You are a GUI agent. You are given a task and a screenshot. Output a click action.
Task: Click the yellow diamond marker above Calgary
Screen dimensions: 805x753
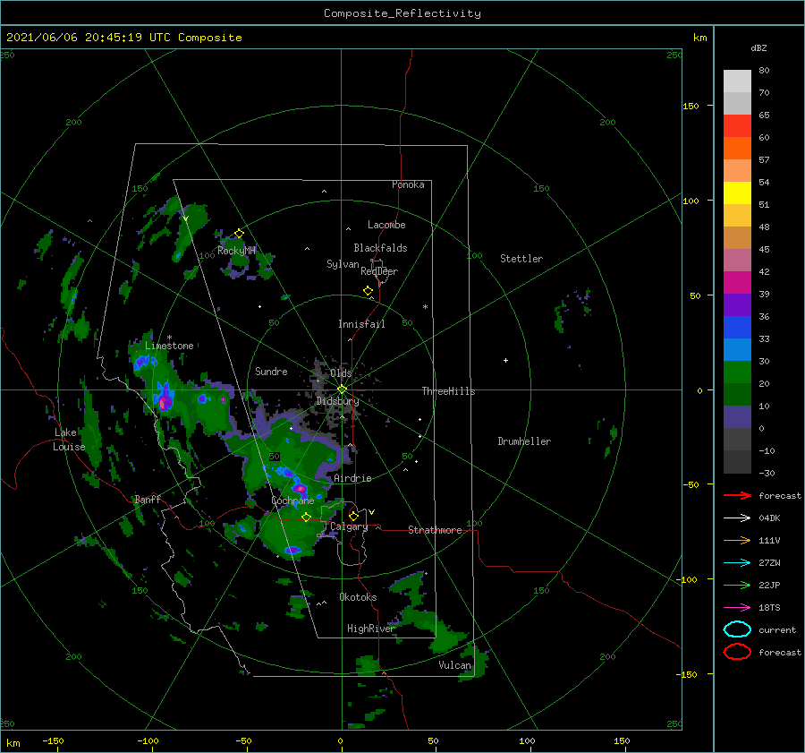coord(353,516)
